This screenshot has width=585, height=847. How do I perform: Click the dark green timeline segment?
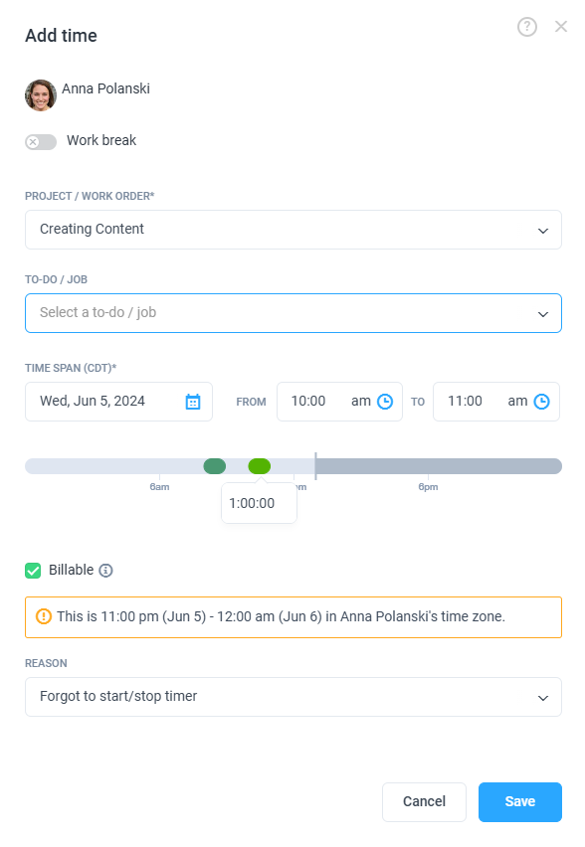coord(215,466)
